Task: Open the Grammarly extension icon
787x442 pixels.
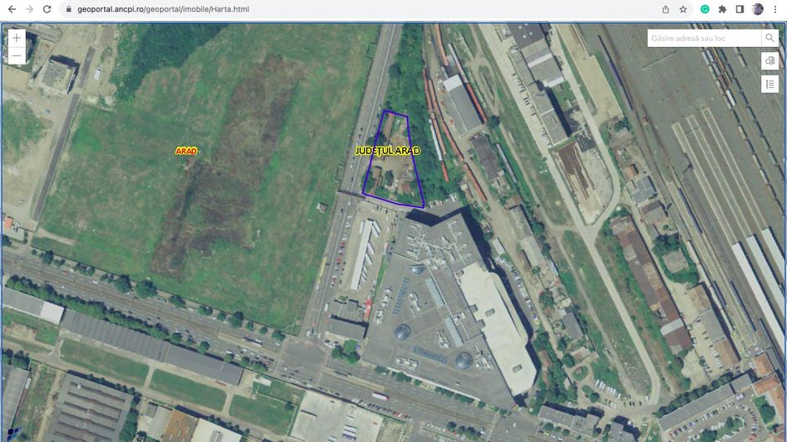Action: (705, 9)
